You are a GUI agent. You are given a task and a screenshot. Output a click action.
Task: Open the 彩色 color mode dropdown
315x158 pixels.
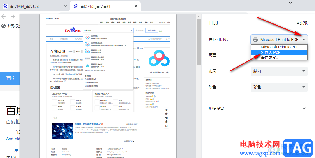279,87
